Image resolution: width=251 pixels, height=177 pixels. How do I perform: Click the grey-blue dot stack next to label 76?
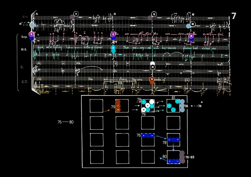coord(182,106)
